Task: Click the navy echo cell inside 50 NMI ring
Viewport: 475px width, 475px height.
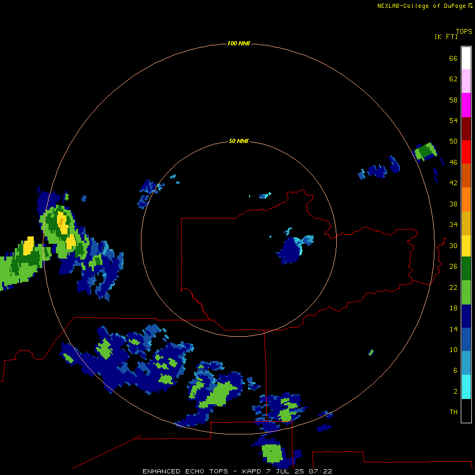Action: [289, 251]
